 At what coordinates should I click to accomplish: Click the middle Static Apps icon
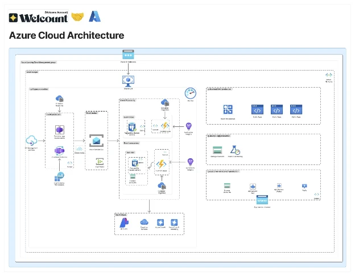point(276,110)
